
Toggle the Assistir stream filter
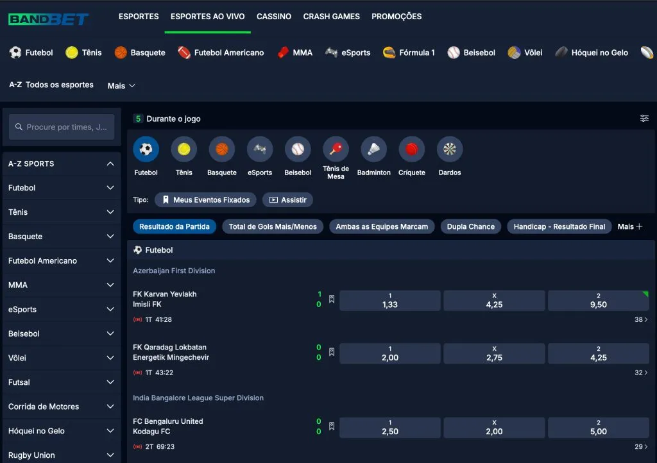287,200
